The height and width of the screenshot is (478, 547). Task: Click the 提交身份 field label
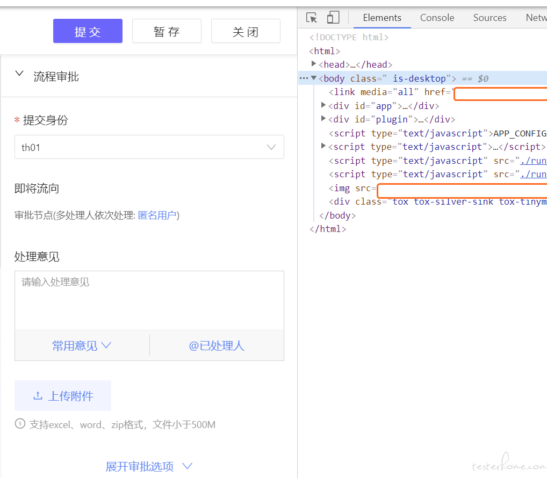tap(45, 120)
